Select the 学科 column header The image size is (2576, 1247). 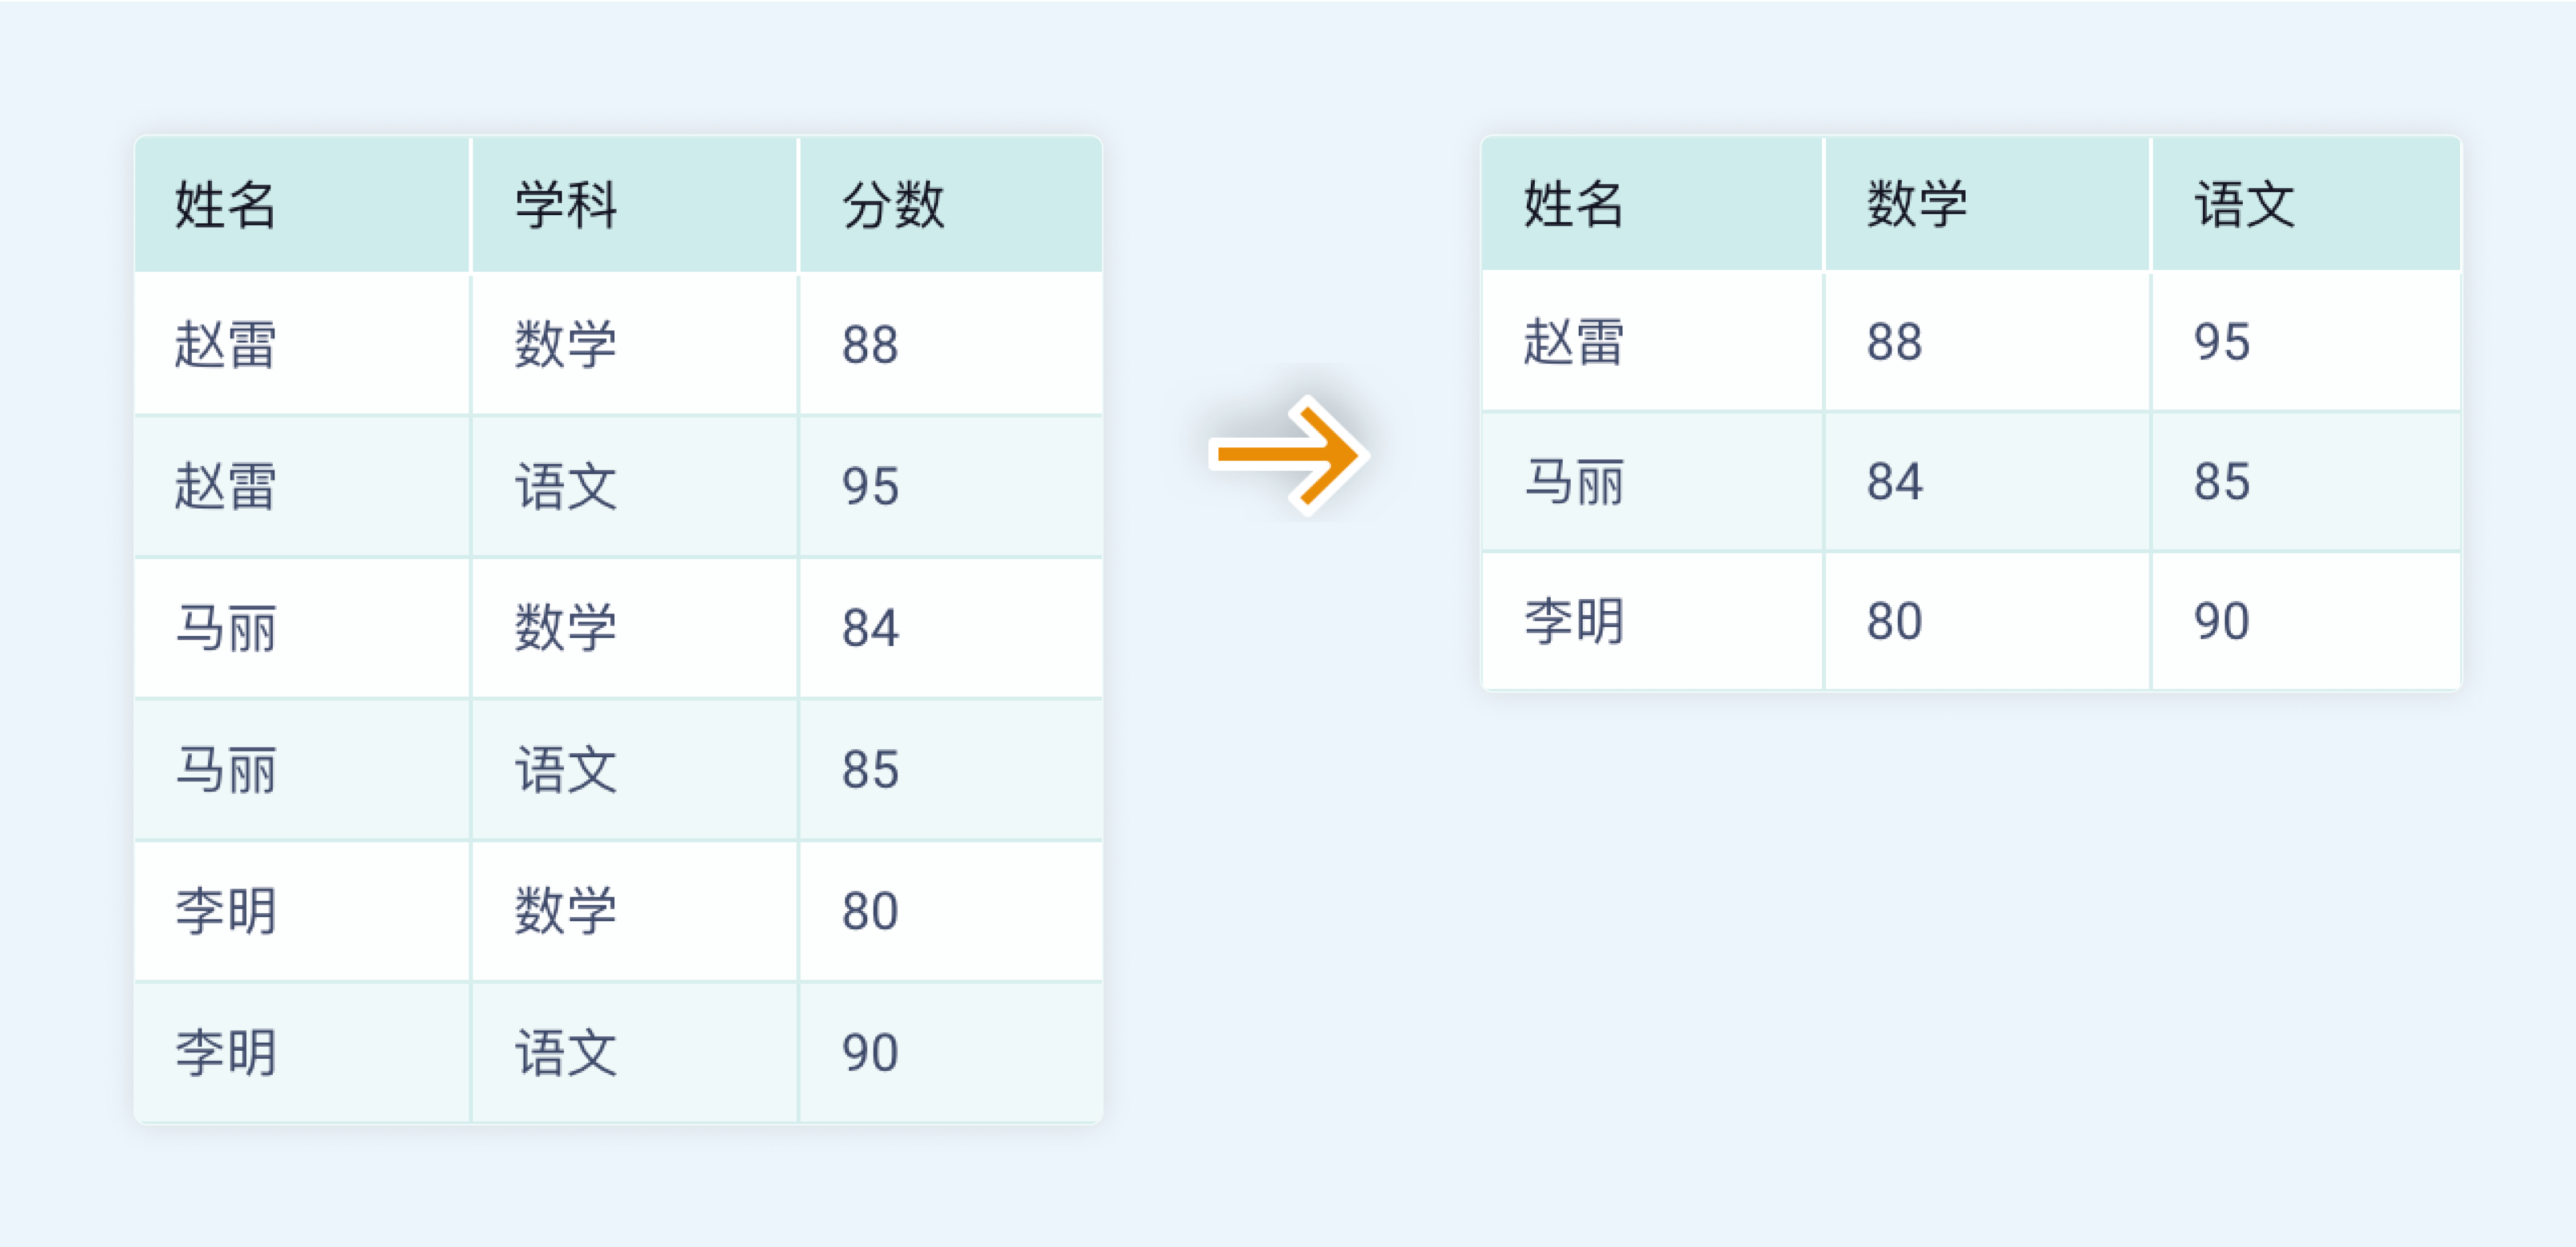tap(566, 205)
